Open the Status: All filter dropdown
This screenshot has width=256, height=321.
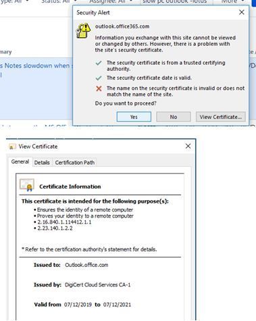[59, 1]
